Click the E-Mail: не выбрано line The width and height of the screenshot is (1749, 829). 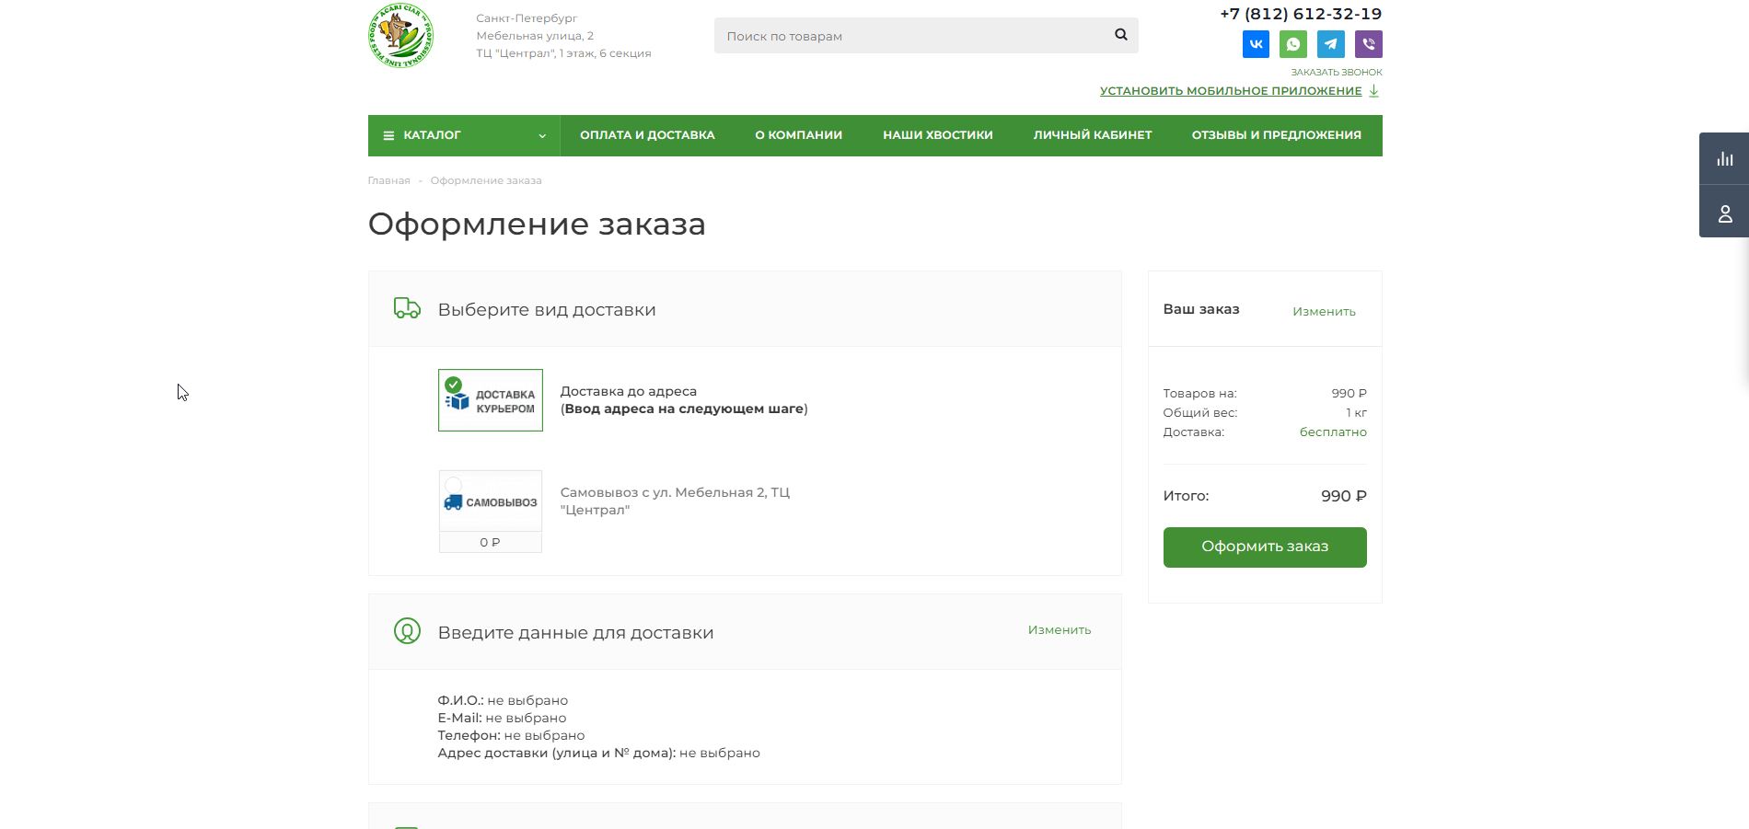[x=502, y=718]
